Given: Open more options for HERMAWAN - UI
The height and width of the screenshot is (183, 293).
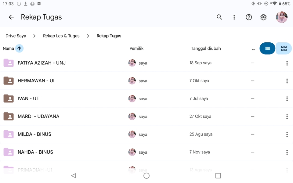Looking at the screenshot, I should click(x=287, y=81).
